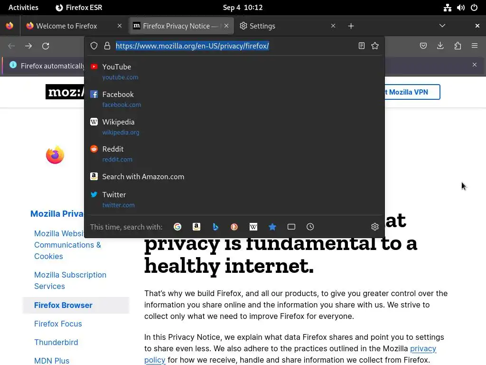Click the Get Mozilla VPN button
The height and width of the screenshot is (365, 486).
412,92
